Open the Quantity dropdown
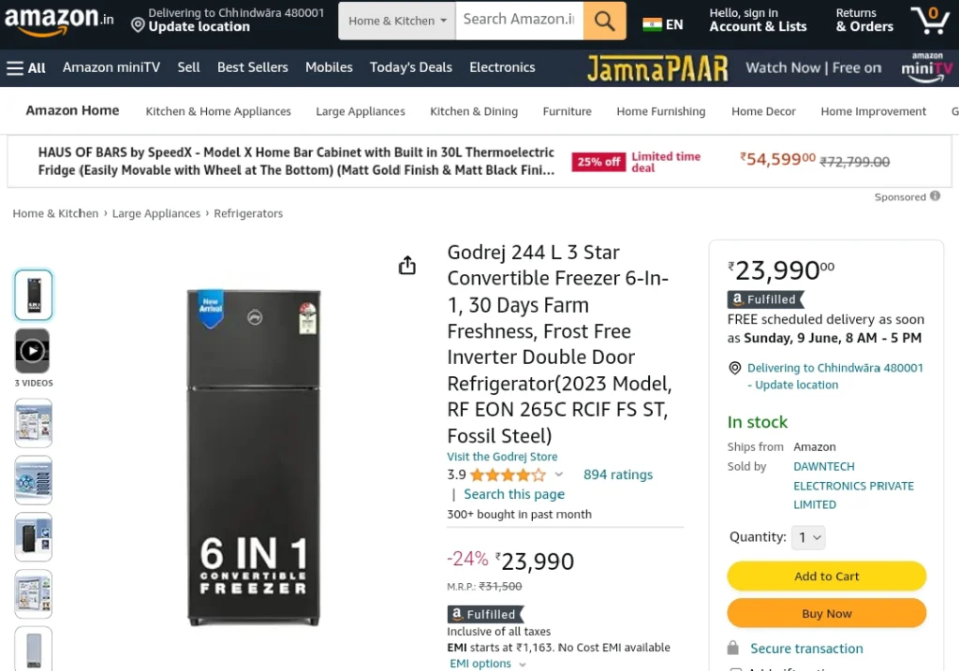Viewport: 959px width, 671px height. pos(808,538)
